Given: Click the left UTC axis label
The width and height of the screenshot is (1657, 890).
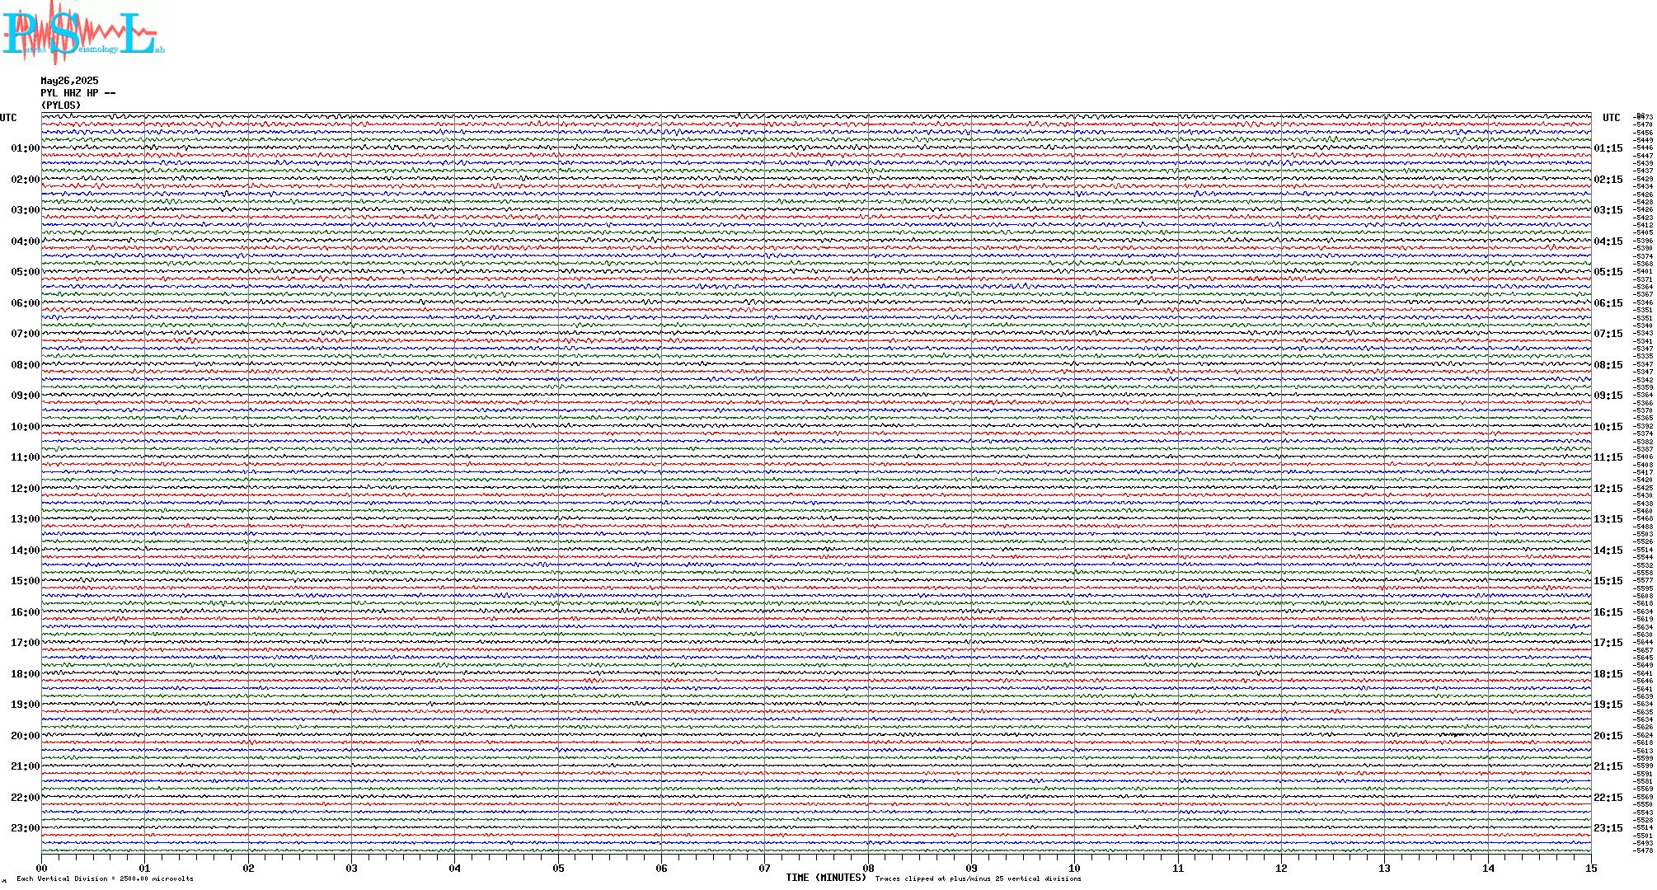Looking at the screenshot, I should tap(8, 118).
